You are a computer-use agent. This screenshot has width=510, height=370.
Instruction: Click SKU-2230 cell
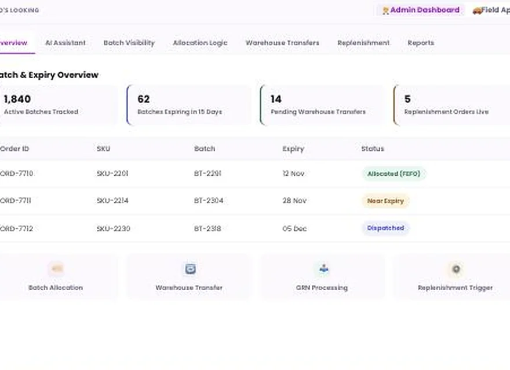click(114, 228)
